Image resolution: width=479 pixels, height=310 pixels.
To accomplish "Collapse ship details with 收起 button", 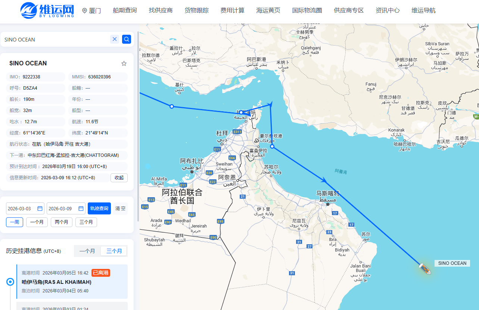I will pos(119,178).
